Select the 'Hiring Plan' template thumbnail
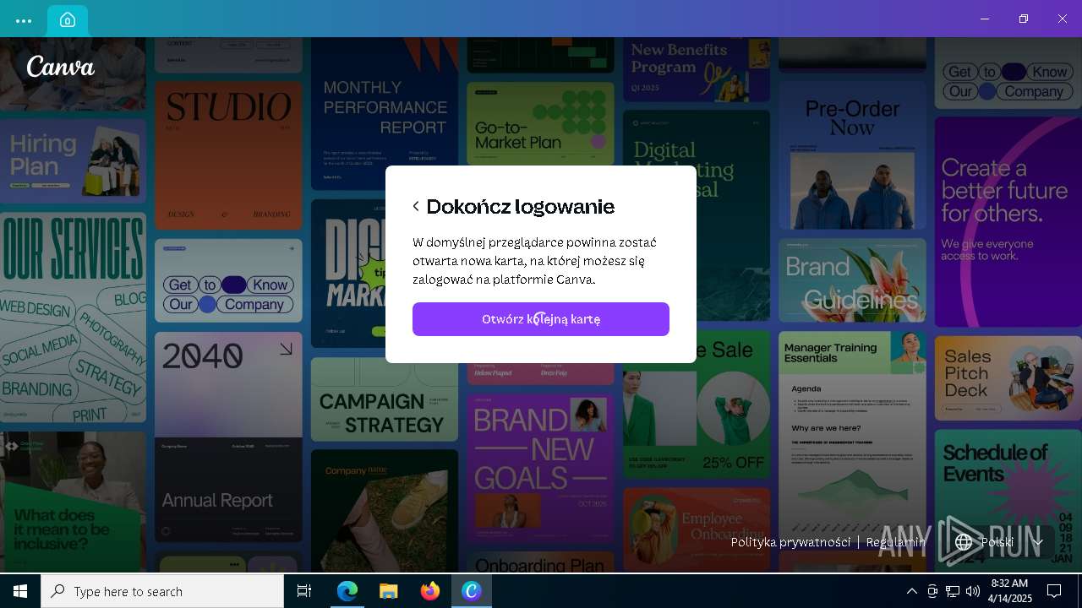The image size is (1082, 608). point(73,161)
